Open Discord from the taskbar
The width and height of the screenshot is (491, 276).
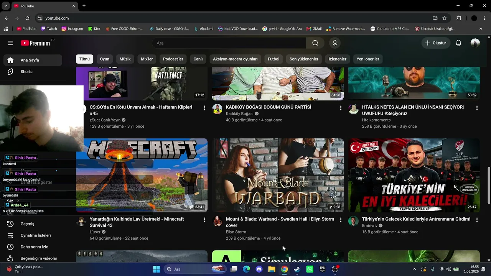click(259, 269)
